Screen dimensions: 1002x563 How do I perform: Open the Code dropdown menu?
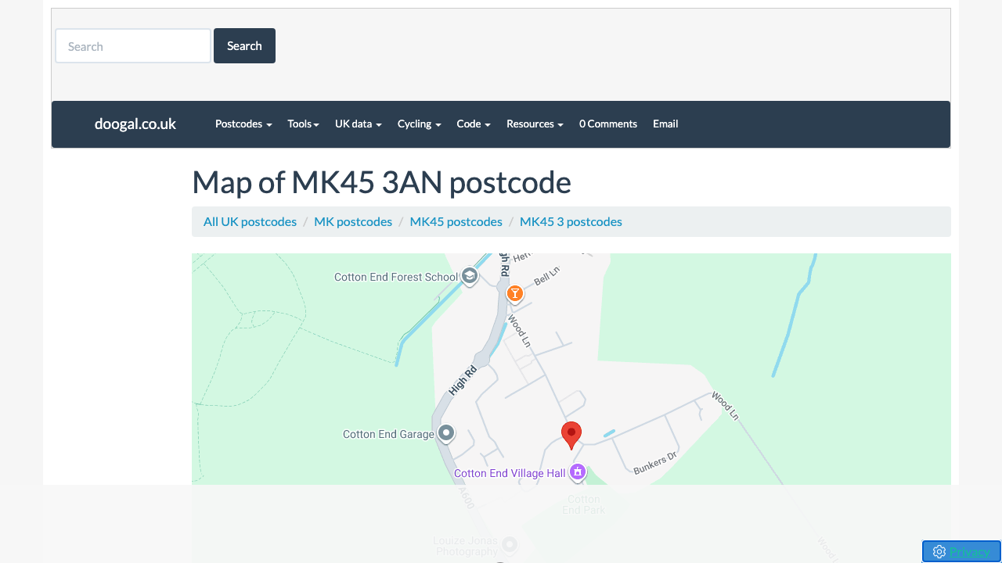tap(473, 124)
